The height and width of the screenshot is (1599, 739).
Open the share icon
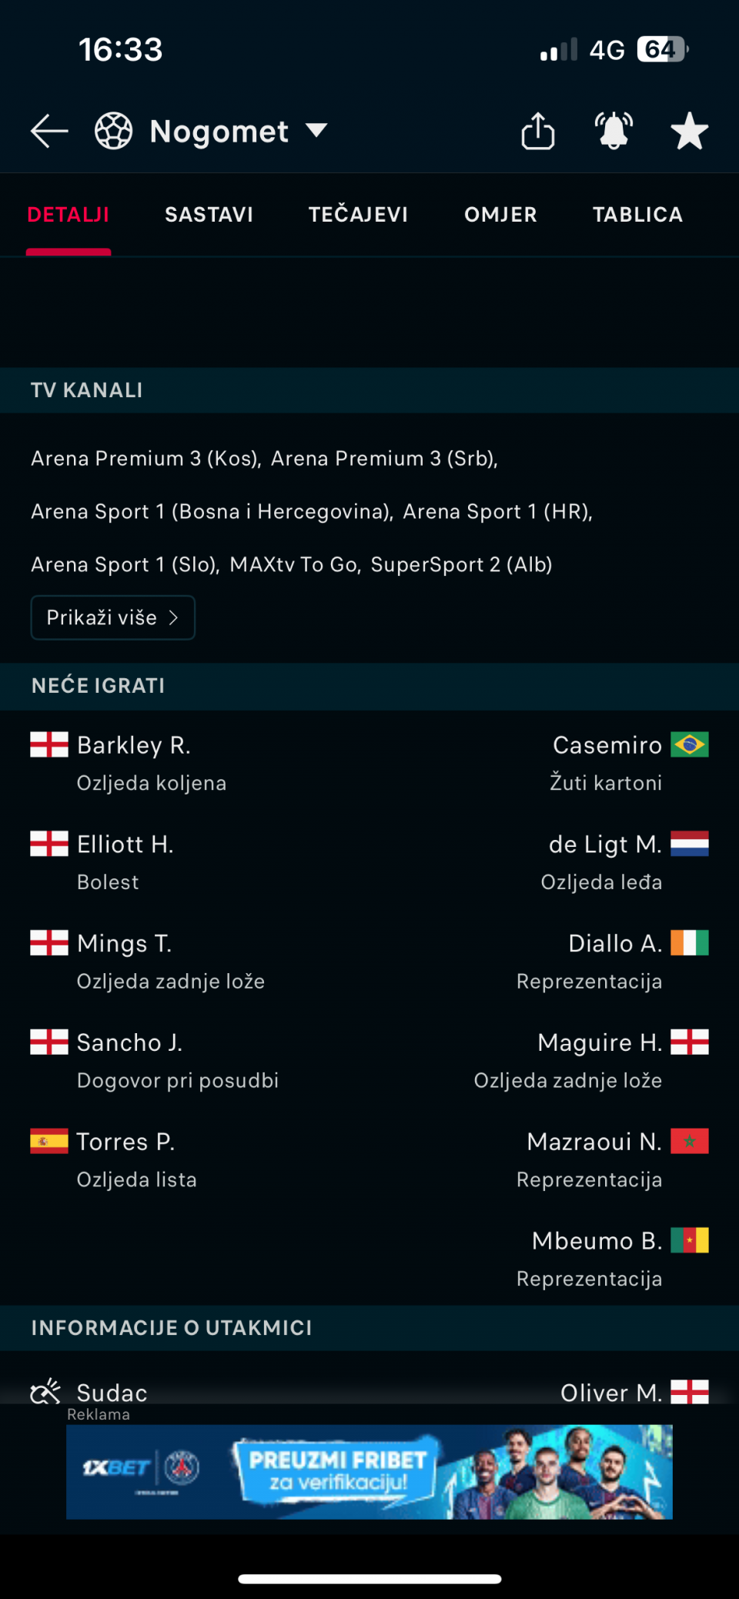(x=538, y=131)
